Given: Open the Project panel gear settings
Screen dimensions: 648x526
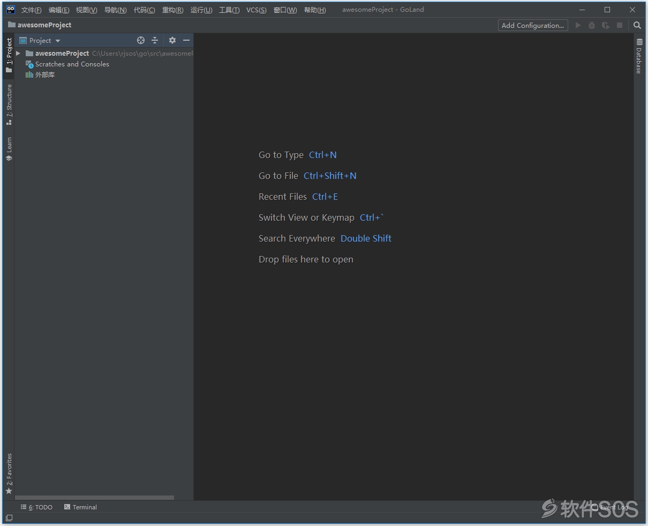Looking at the screenshot, I should pyautogui.click(x=172, y=40).
